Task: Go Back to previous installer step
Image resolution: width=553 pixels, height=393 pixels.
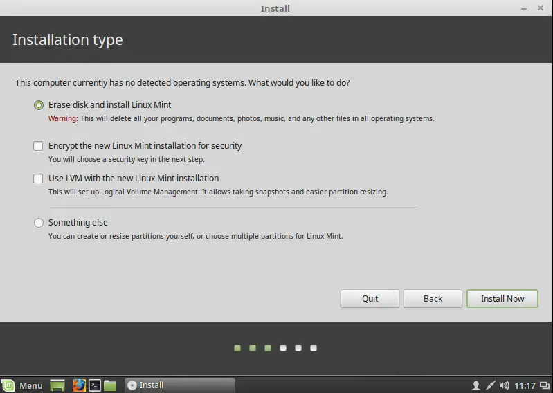Action: tap(433, 298)
